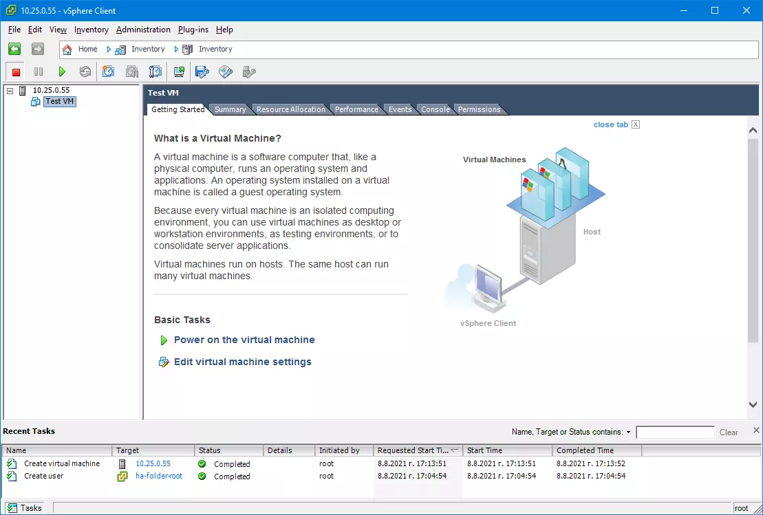
Task: Switch to the Resource Allocation tab
Action: pyautogui.click(x=291, y=109)
